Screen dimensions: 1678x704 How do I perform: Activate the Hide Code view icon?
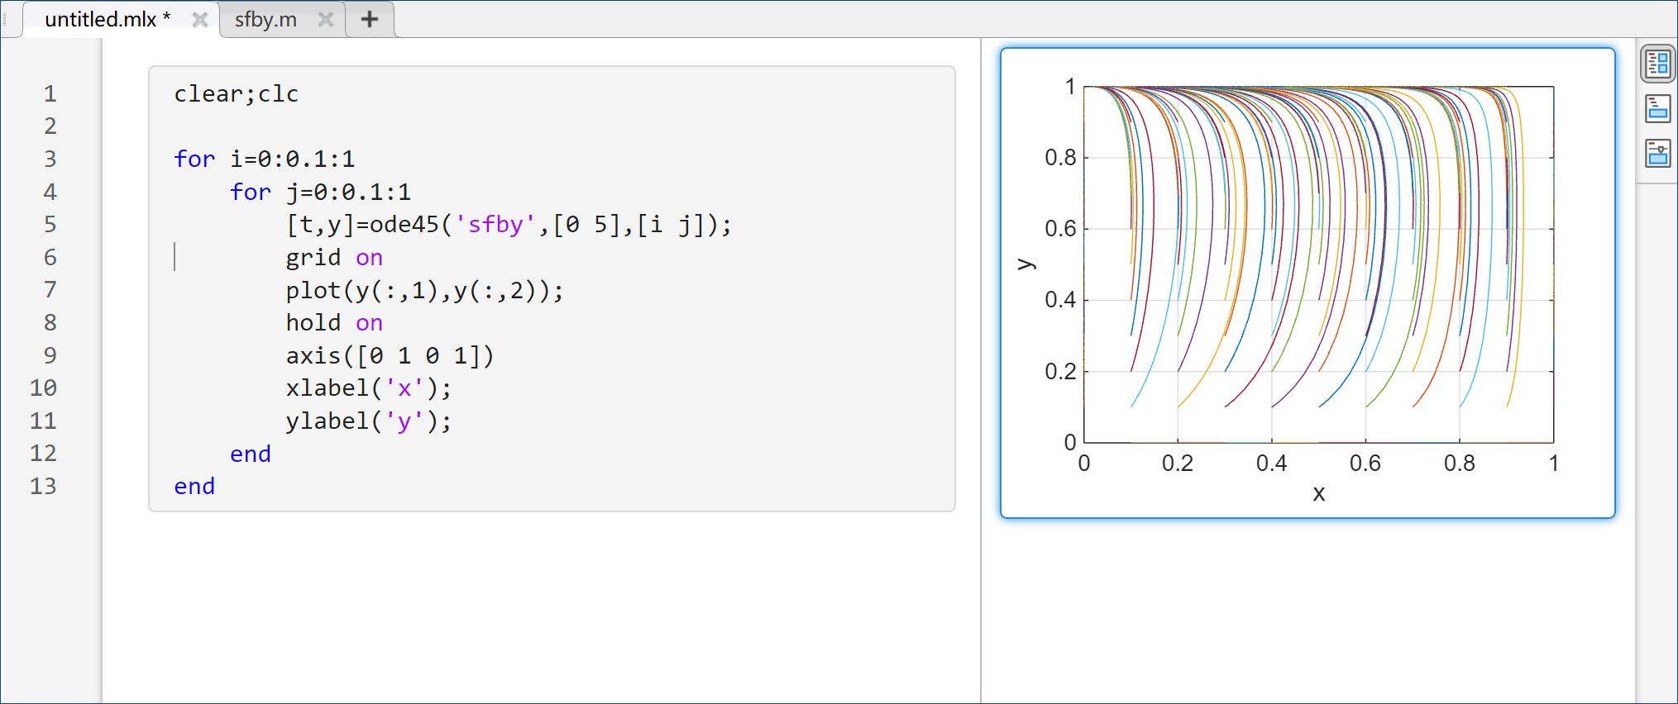point(1657,153)
